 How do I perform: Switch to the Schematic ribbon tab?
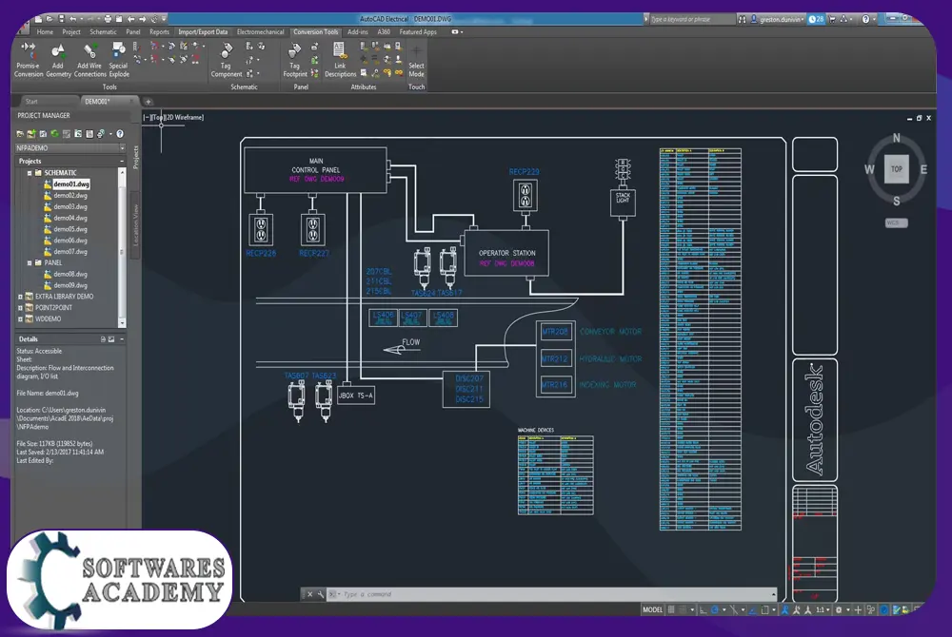tap(103, 32)
